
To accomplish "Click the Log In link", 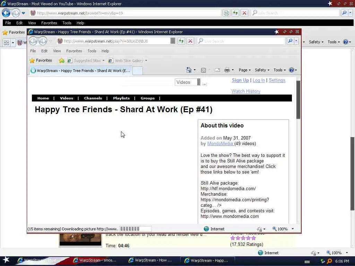I will [x=259, y=80].
